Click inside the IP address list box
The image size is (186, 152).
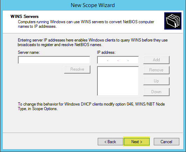pos(118,81)
